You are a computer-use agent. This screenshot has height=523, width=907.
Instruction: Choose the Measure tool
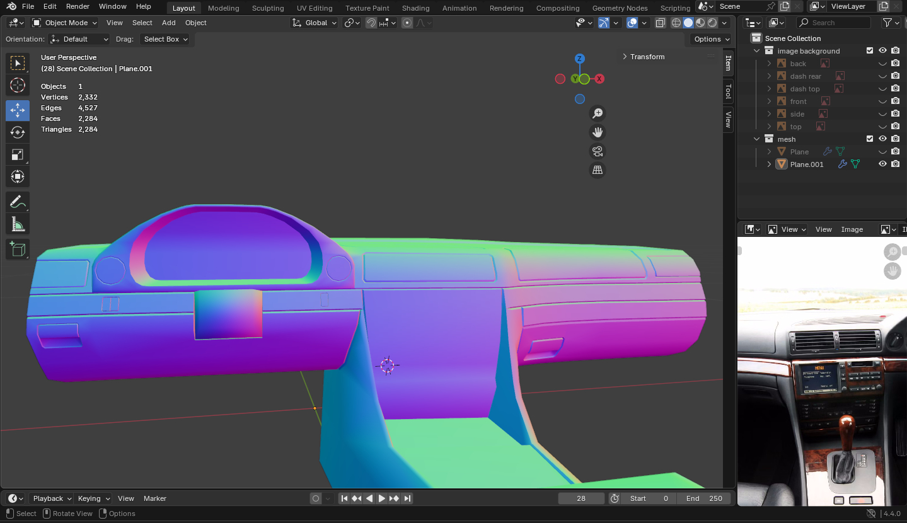(x=18, y=224)
